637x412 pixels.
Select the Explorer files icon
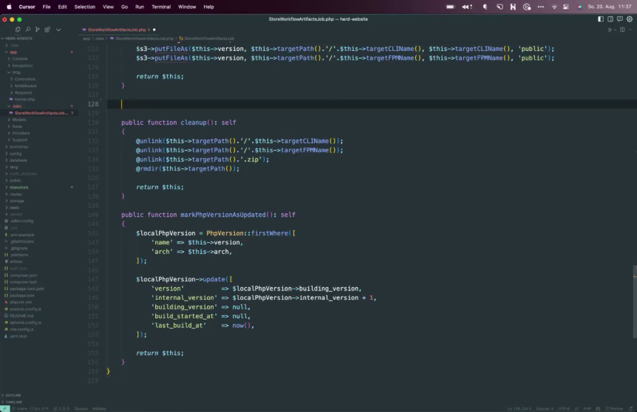[18, 29]
